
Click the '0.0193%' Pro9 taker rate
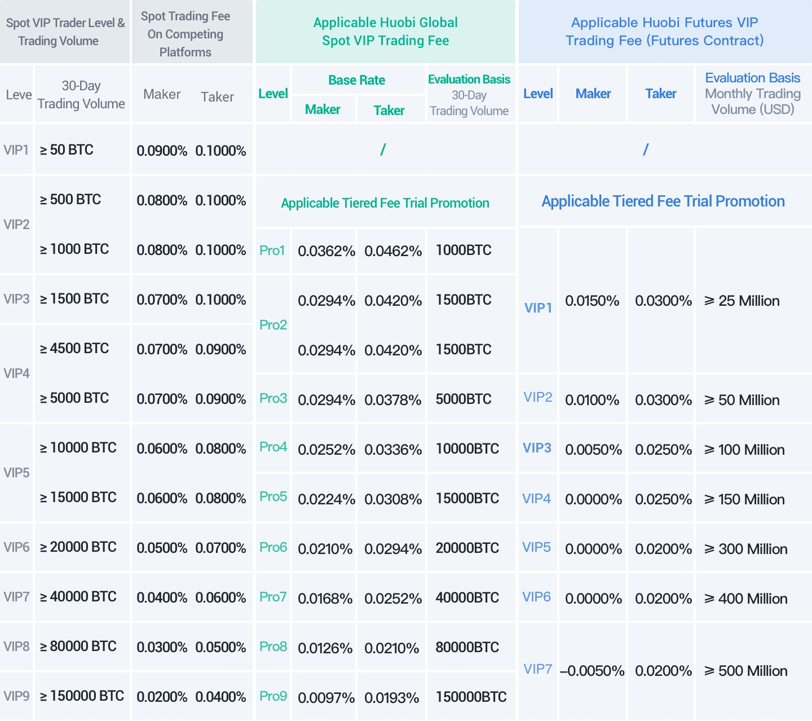(392, 698)
